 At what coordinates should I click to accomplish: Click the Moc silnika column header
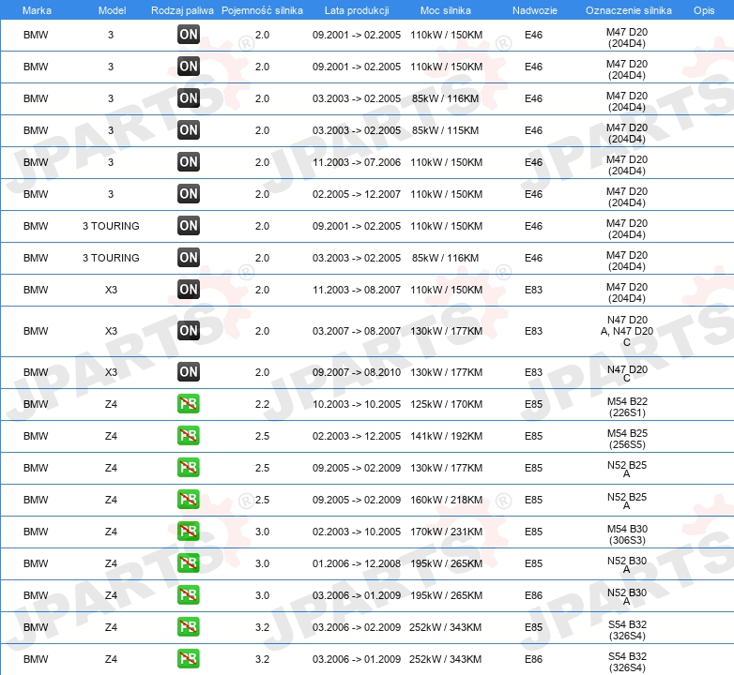pyautogui.click(x=446, y=10)
